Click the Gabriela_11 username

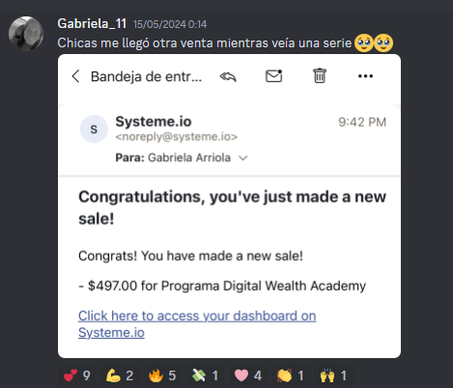(x=92, y=24)
